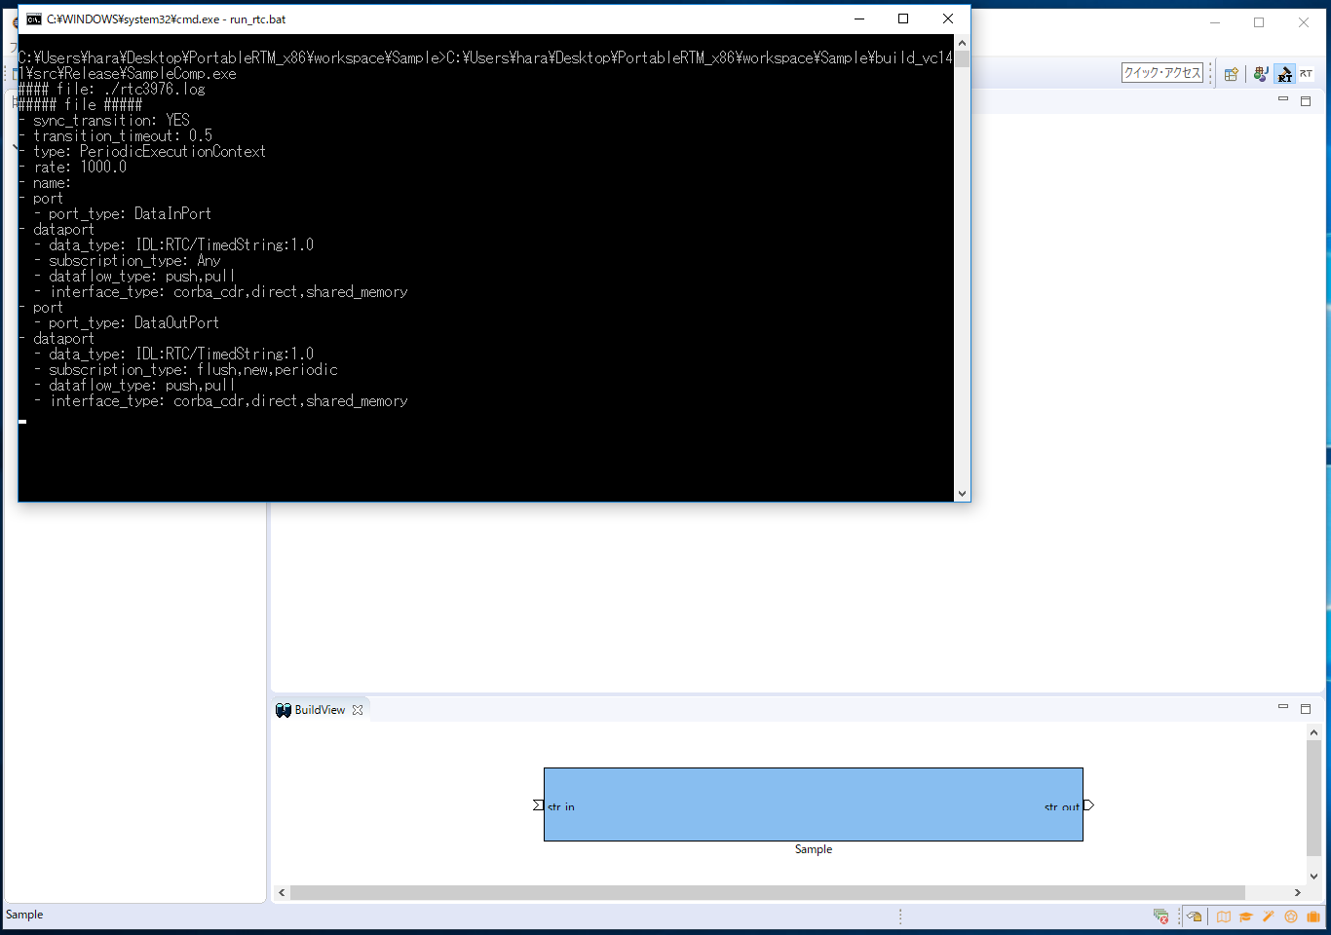This screenshot has height=935, width=1331.
Task: Click the magic wand status bar icon
Action: point(1268,916)
